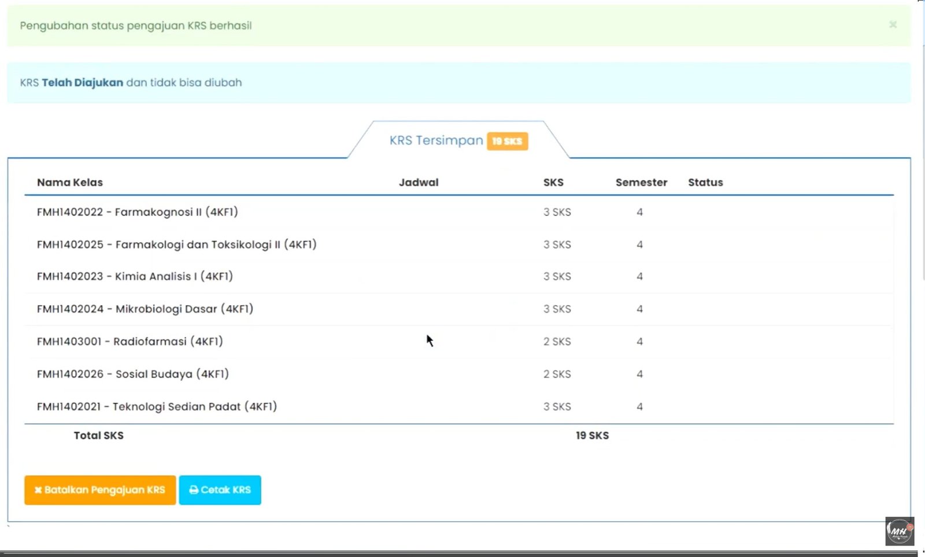The height and width of the screenshot is (557, 925).
Task: Select the Teknologi Sedian Padat class row
Action: point(459,407)
